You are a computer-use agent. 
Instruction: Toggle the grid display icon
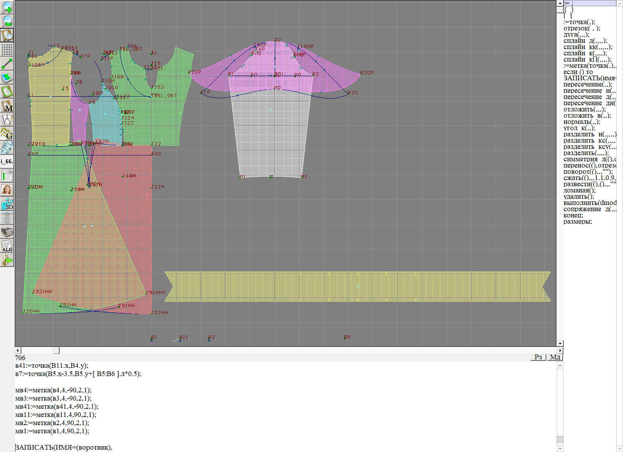click(7, 49)
